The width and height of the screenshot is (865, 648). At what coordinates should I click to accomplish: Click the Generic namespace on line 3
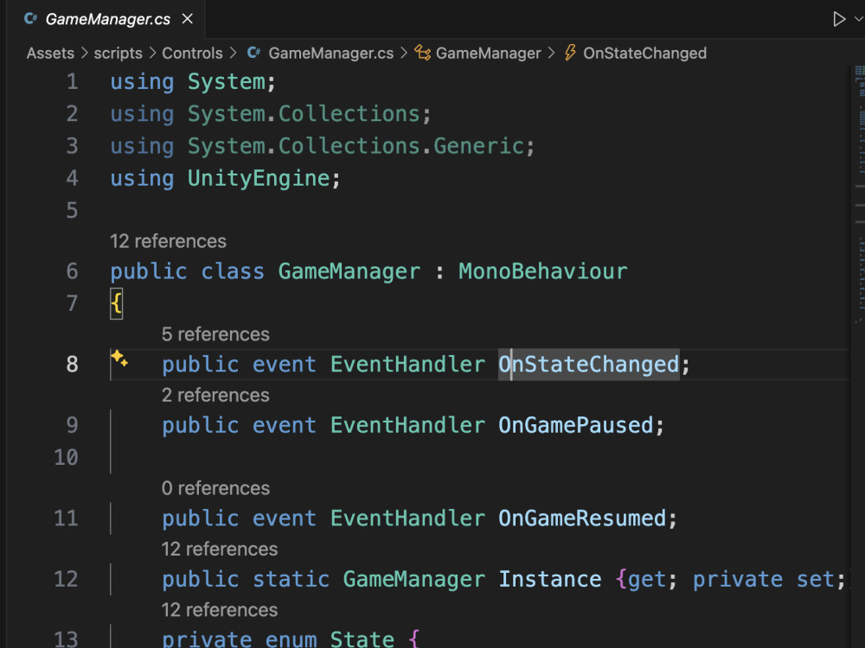tap(478, 146)
